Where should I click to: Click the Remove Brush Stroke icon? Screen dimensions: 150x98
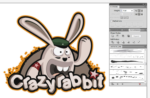click(x=140, y=84)
